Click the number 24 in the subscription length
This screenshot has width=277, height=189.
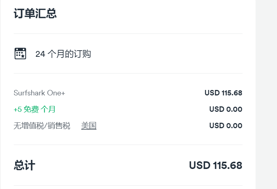pyautogui.click(x=40, y=54)
